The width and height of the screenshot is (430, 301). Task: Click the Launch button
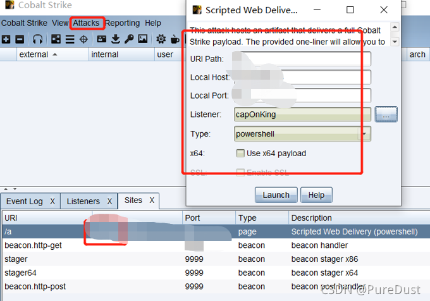[x=276, y=195]
